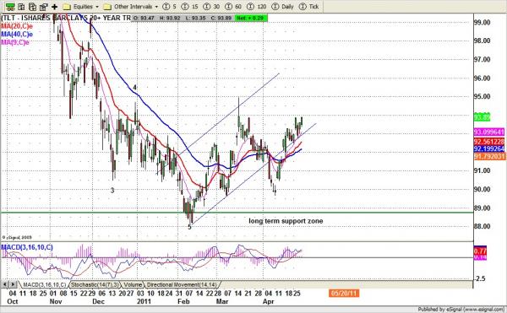Click the second toolbar icon beside green chart

pyautogui.click(x=21, y=6)
